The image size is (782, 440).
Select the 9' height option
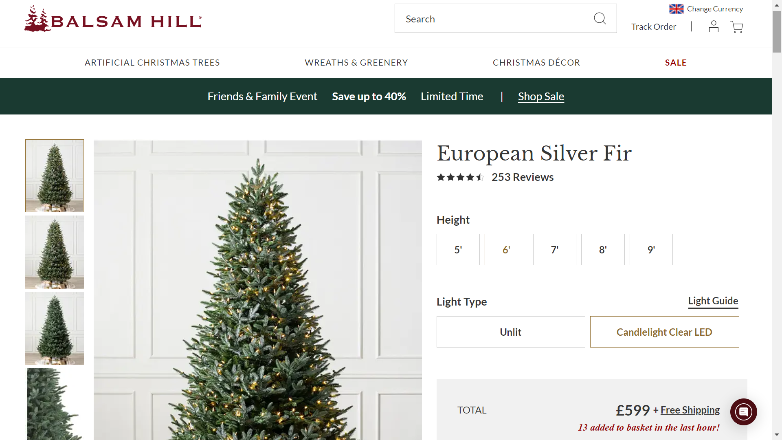(651, 249)
